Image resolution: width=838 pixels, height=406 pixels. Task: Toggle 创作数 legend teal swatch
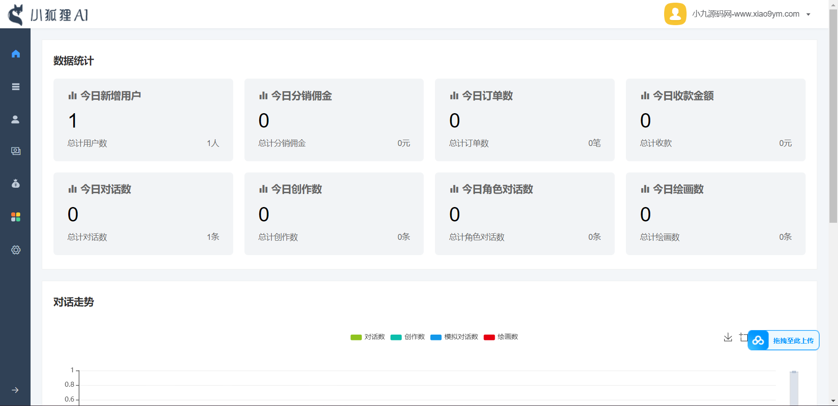(x=396, y=337)
